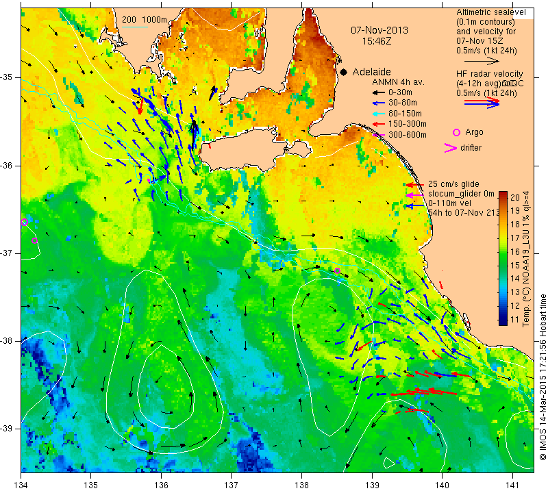Click the blue 30-80m ANMN legend arrow
This screenshot has height=493, width=548.
(379, 103)
